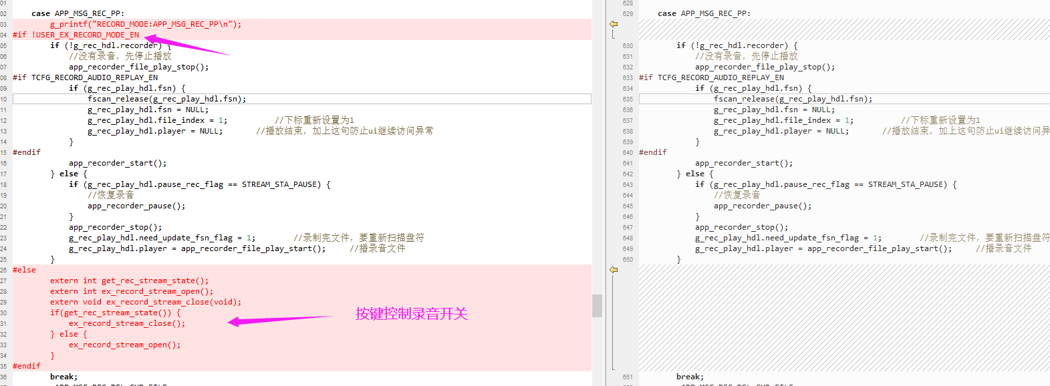Click app_recorder_file_play_stop(); in right pane
The width and height of the screenshot is (1050, 386).
pos(765,67)
